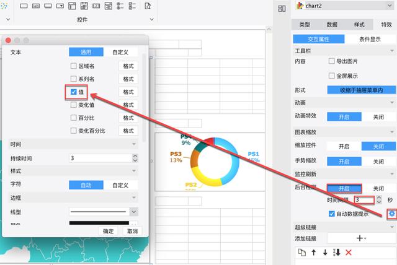Copy the selected hyperlink entry
The height and width of the screenshot is (265, 397).
[302, 252]
